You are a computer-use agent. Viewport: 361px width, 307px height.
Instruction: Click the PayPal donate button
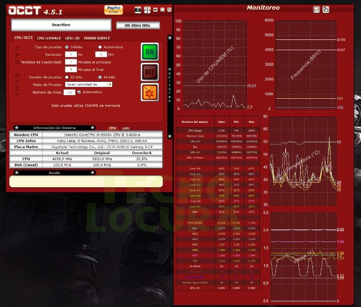tap(113, 10)
